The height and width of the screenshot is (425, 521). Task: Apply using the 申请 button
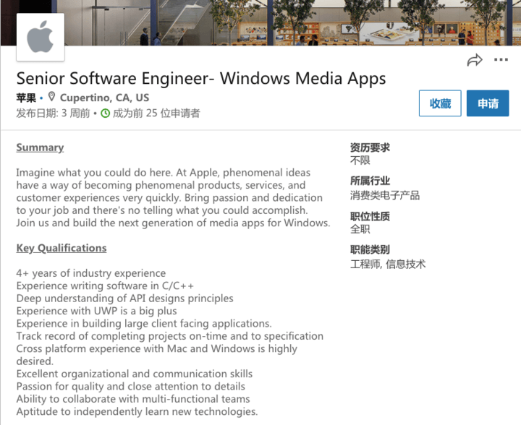tap(488, 103)
